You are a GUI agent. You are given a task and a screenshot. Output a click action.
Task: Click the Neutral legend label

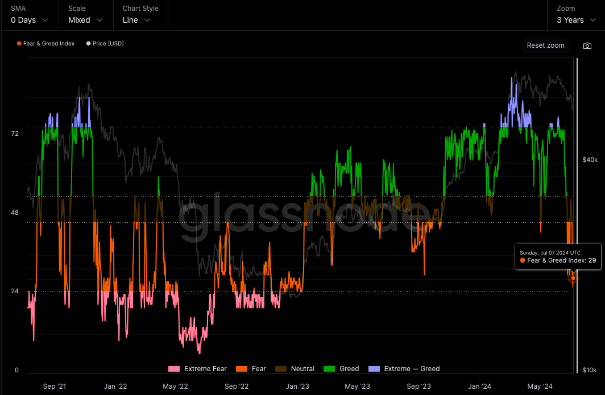(302, 369)
